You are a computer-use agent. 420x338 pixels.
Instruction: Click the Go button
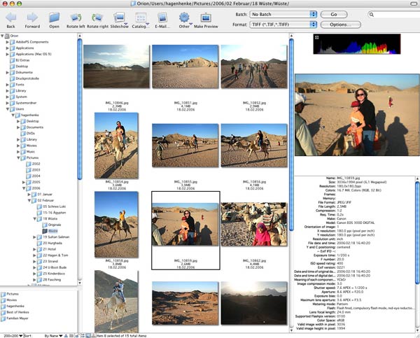[334, 14]
